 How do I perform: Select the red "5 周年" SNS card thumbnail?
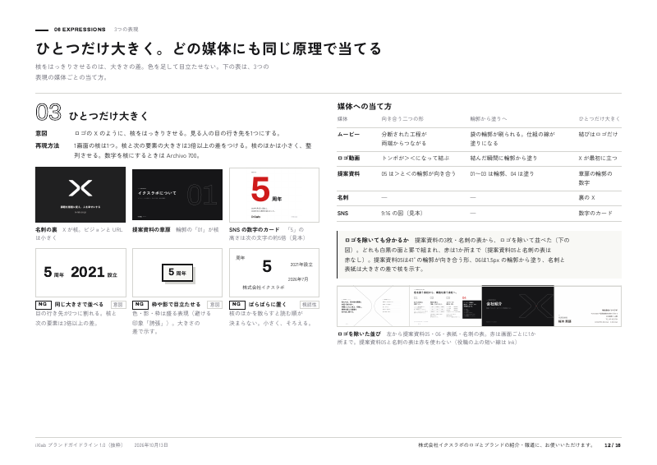(x=274, y=195)
